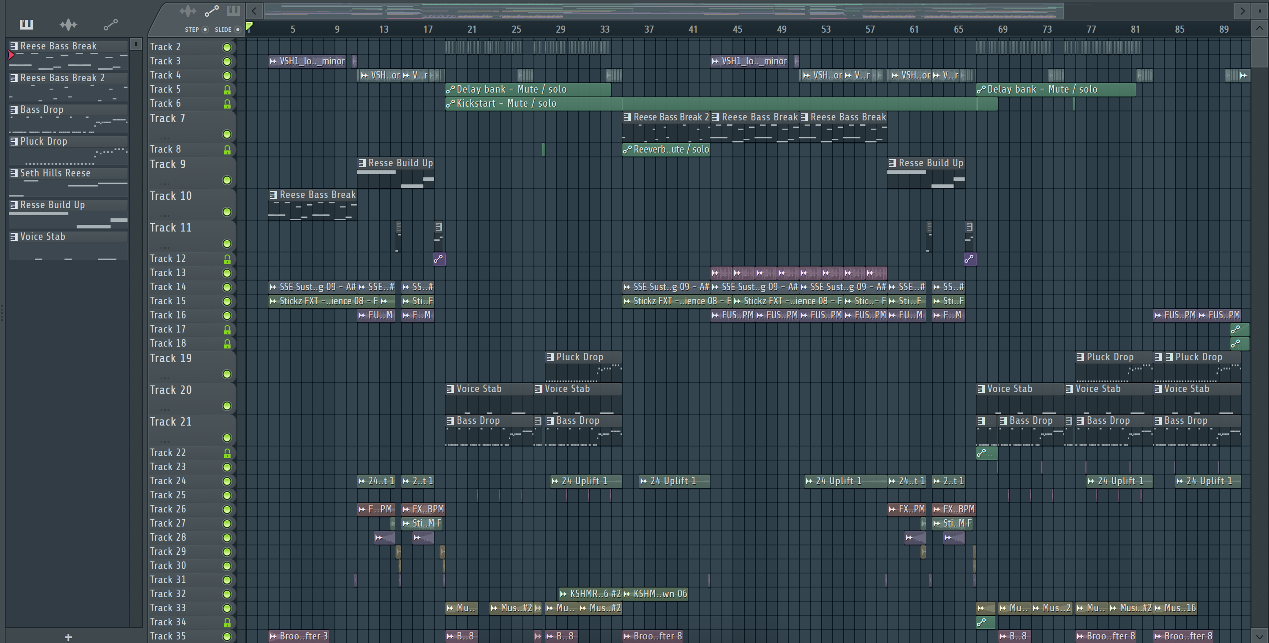The height and width of the screenshot is (643, 1269).
Task: Click the Kickstart - Mute / solo clip icon
Action: (x=450, y=104)
